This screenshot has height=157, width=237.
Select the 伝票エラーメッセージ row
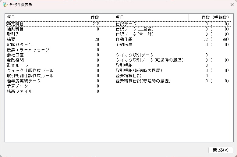(x=28, y=50)
